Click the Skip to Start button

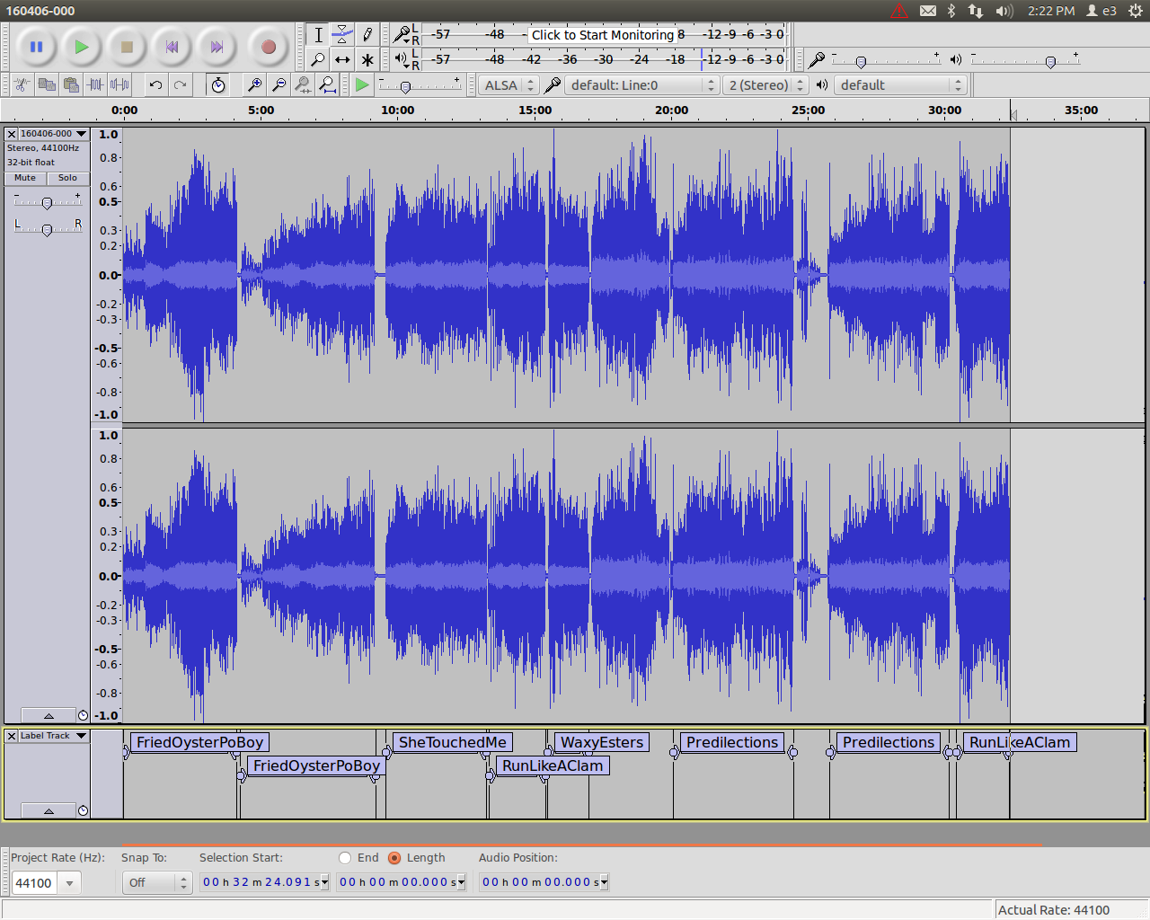(172, 47)
